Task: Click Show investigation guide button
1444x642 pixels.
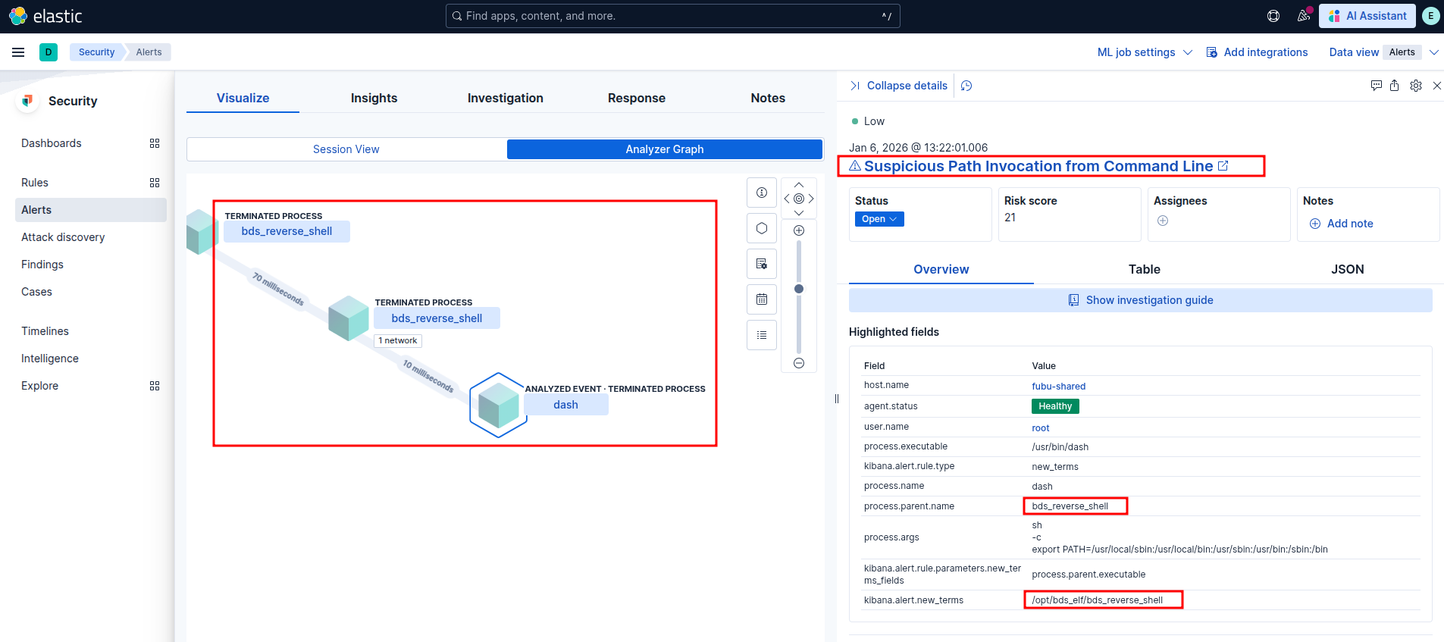Action: click(1140, 300)
